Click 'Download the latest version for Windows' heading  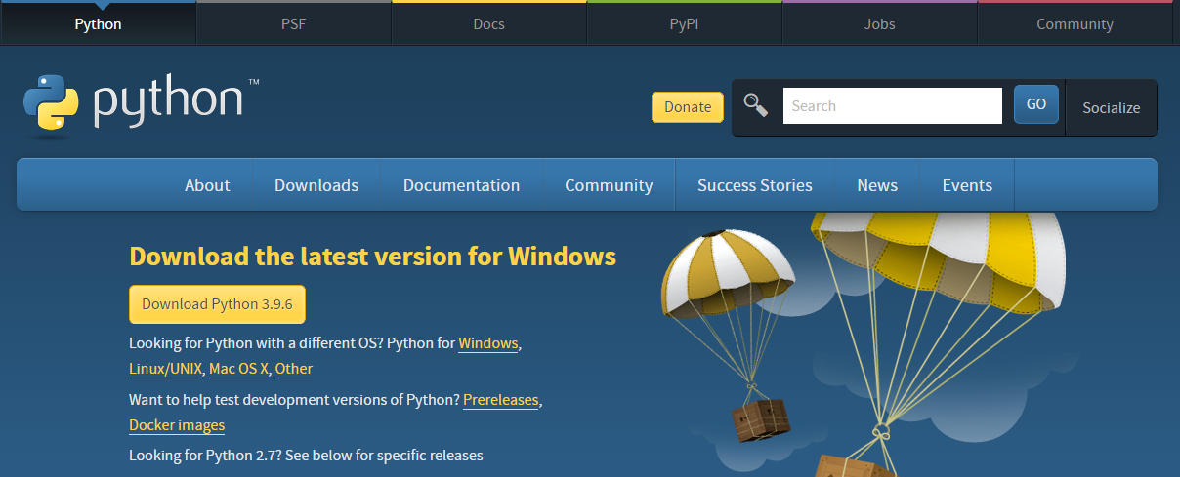(372, 257)
